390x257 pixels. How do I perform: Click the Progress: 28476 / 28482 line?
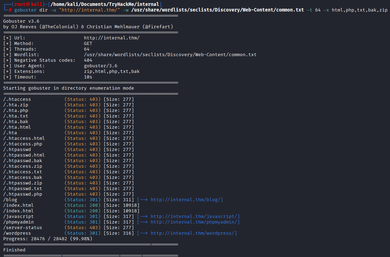click(x=48, y=239)
